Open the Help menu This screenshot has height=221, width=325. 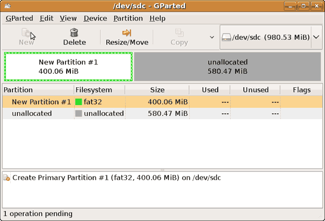click(157, 18)
